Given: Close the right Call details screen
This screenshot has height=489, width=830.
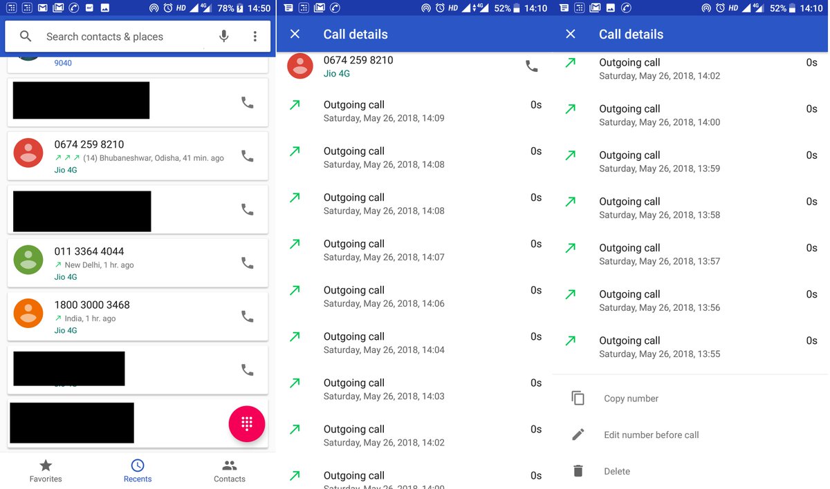Looking at the screenshot, I should click(571, 34).
